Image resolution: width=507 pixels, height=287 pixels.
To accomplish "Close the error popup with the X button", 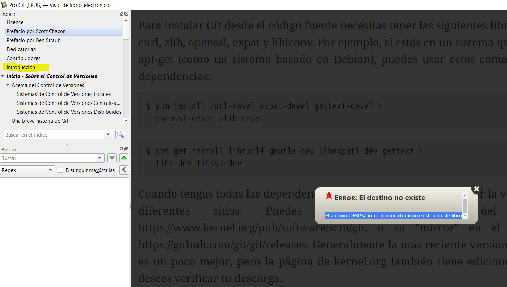I will pyautogui.click(x=477, y=189).
